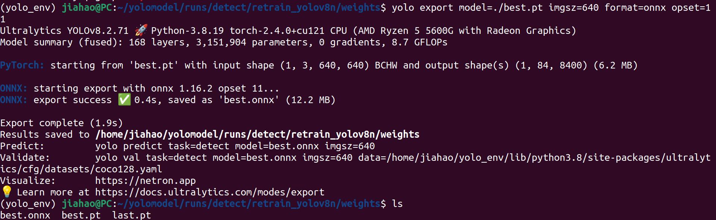Viewport: 716px width, 220px height.
Task: Click the Model summary (fused) line
Action: coord(224,42)
